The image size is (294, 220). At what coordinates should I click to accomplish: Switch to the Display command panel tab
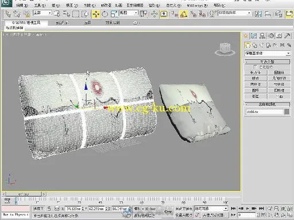[x=279, y=36]
